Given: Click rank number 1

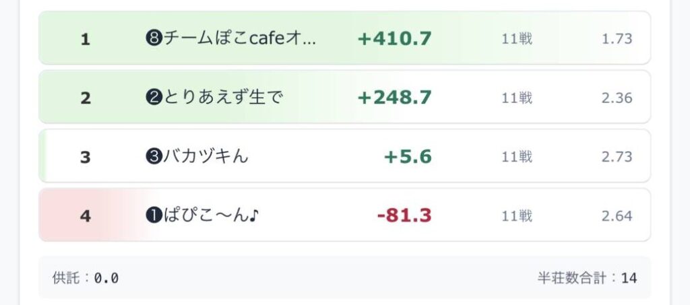Looking at the screenshot, I should pyautogui.click(x=86, y=40).
